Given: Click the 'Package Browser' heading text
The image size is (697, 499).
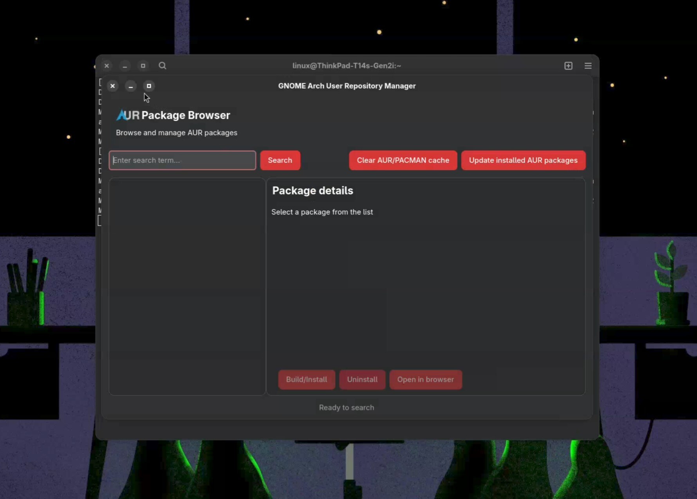Looking at the screenshot, I should [186, 115].
